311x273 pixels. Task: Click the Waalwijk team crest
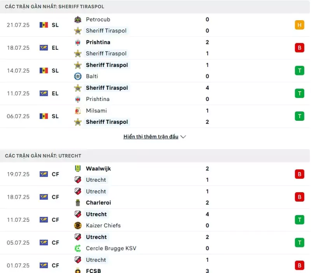tap(78, 169)
